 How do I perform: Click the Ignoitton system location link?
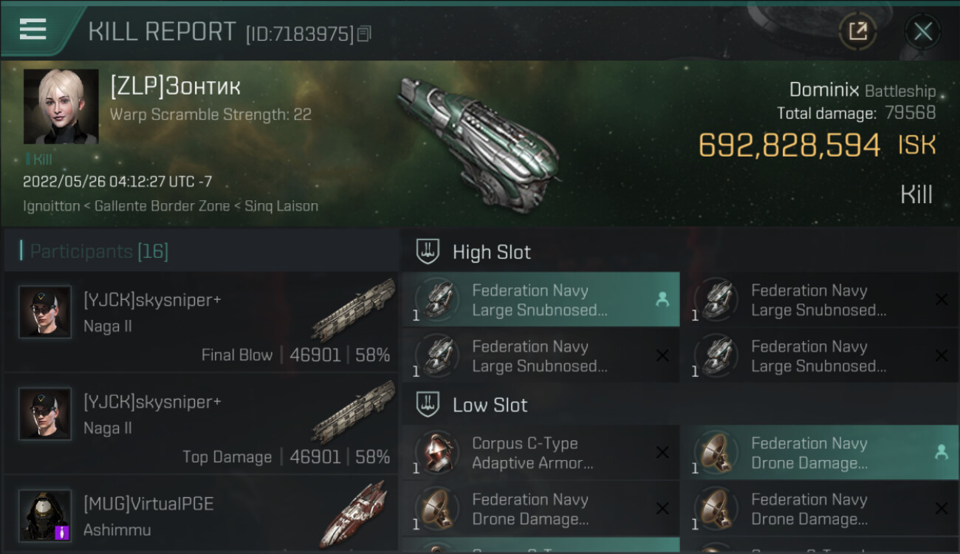click(x=51, y=206)
